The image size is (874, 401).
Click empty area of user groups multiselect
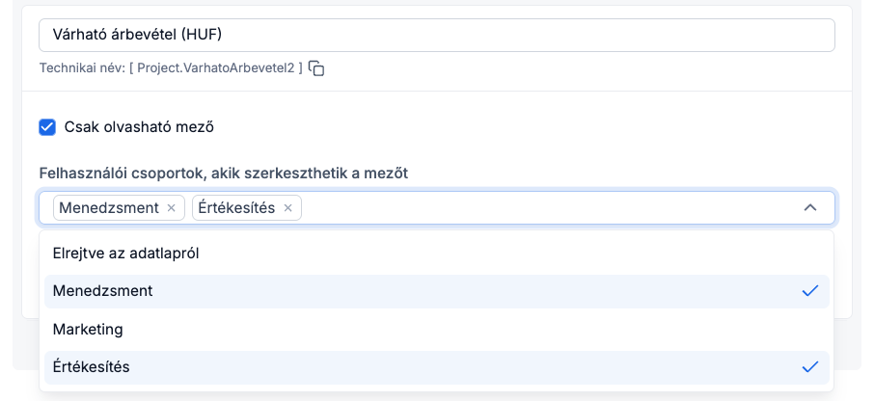[x=540, y=208]
